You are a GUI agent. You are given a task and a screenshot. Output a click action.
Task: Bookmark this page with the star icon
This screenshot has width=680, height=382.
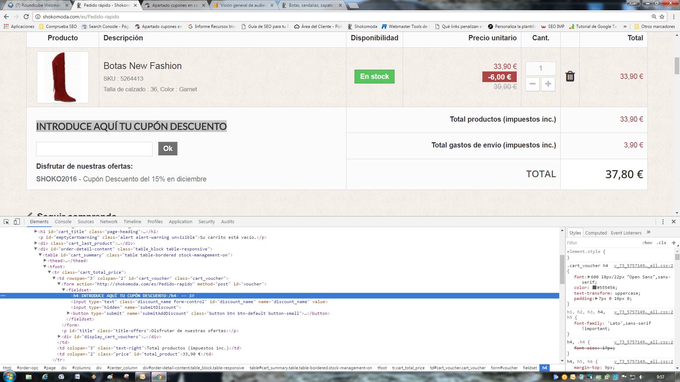point(662,17)
